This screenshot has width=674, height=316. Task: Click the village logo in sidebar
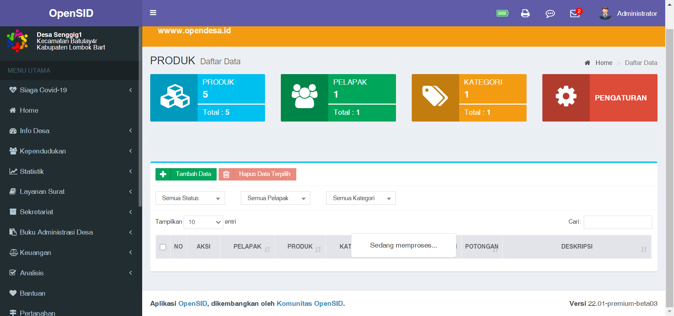click(x=17, y=41)
